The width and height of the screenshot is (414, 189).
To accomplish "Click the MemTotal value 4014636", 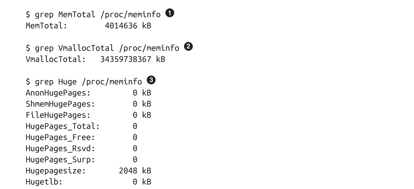I will point(121,26).
